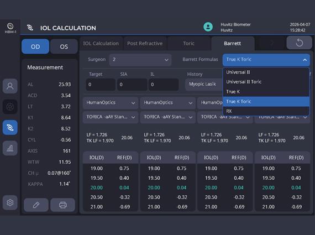Collapse the Barrett Formulas True K Toric dropdown
315x235 pixels.
tap(266, 60)
